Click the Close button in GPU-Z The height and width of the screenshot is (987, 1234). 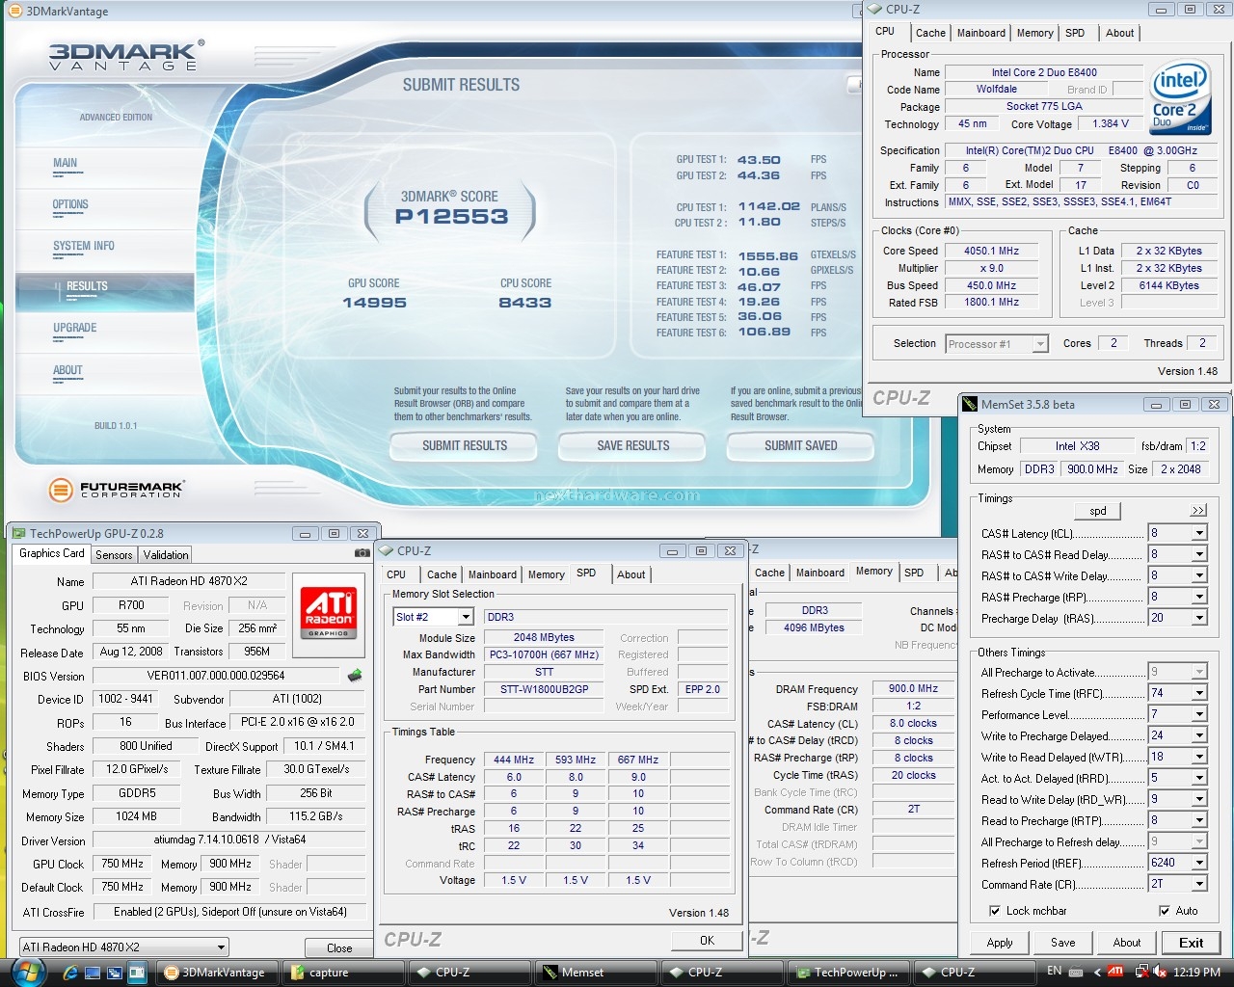339,948
